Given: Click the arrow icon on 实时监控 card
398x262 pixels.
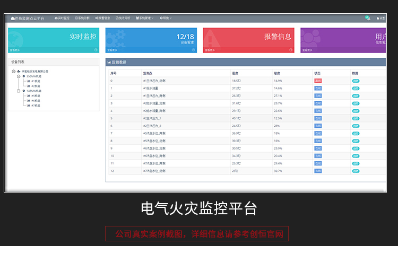Looking at the screenshot, I should click(96, 50).
